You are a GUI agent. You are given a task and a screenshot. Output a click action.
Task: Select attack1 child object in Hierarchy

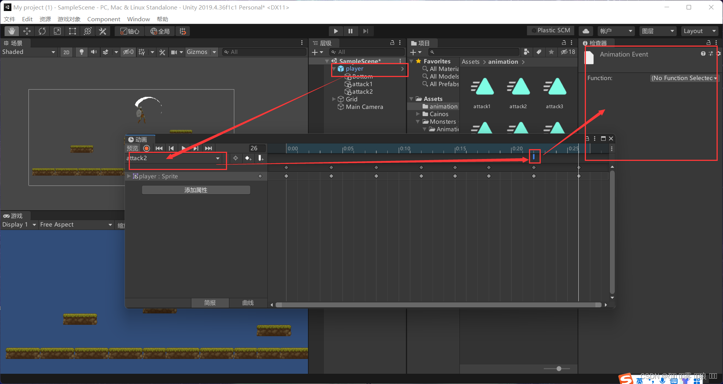pos(362,84)
